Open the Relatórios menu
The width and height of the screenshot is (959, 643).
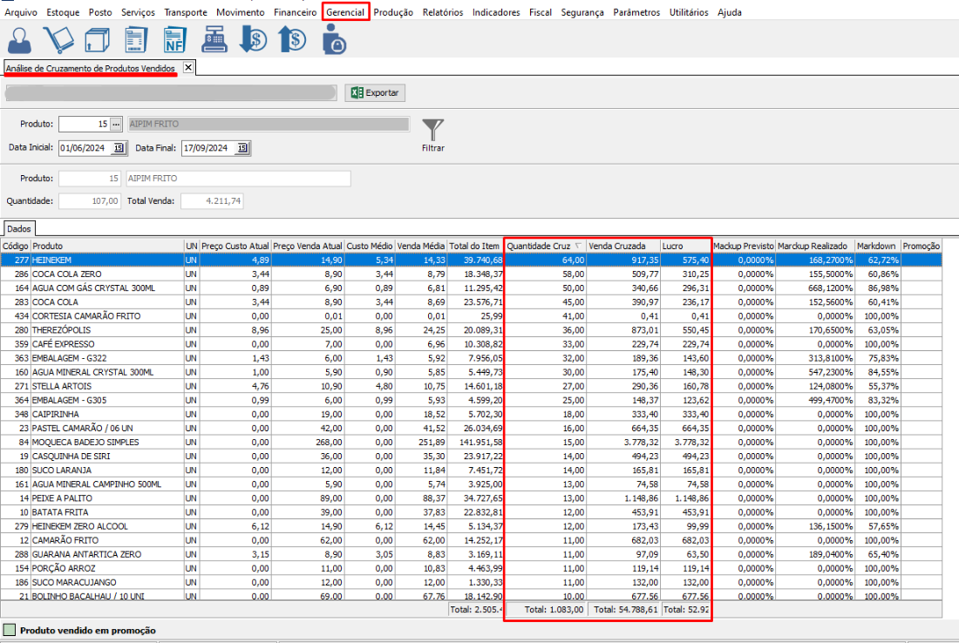pyautogui.click(x=443, y=12)
